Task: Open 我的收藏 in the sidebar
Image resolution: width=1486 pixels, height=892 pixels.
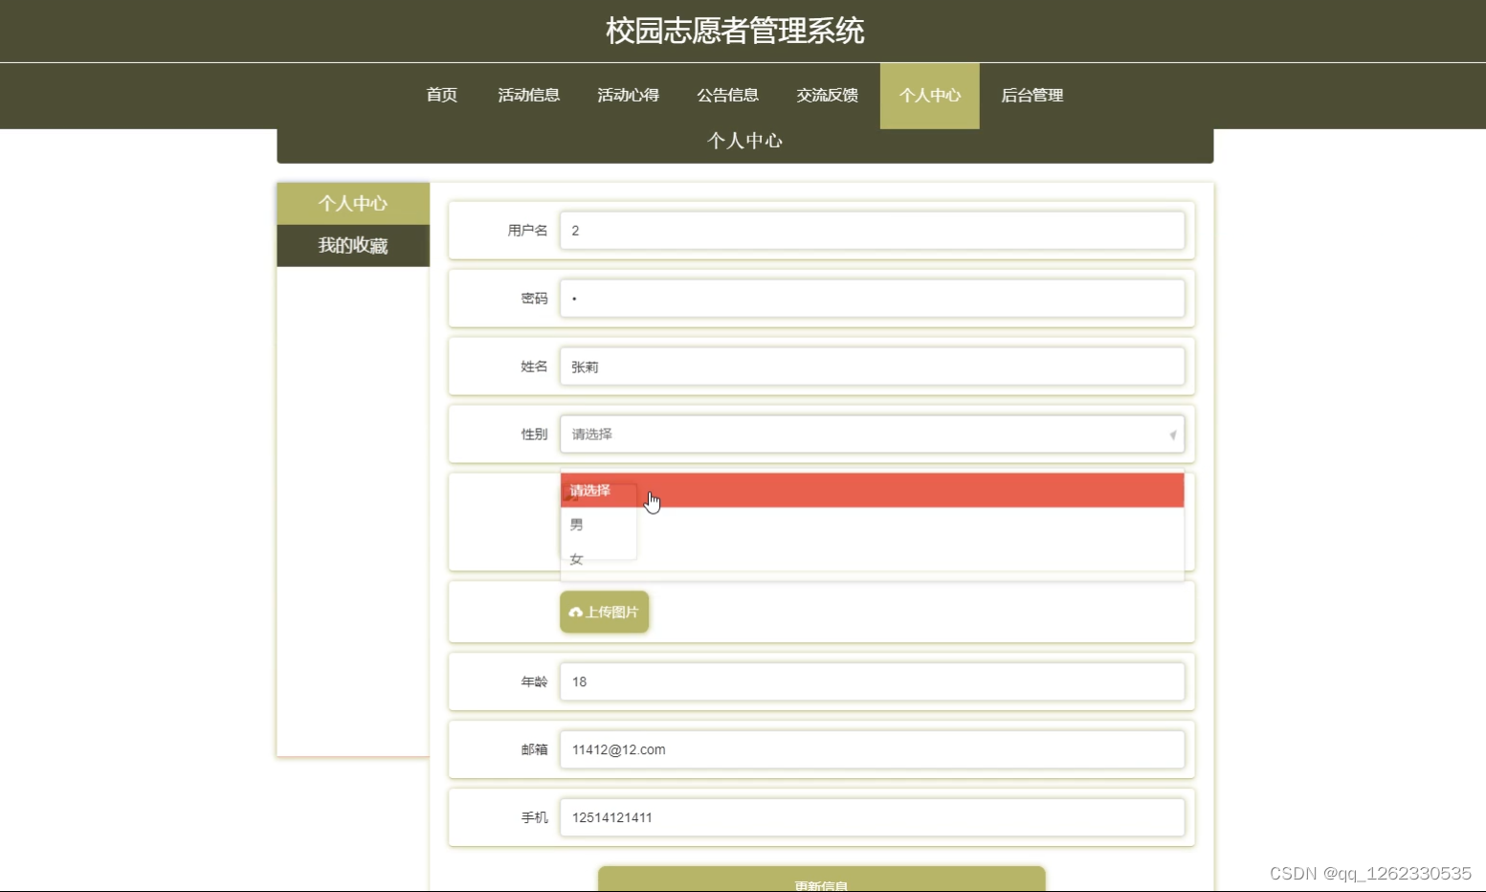Action: (x=353, y=246)
